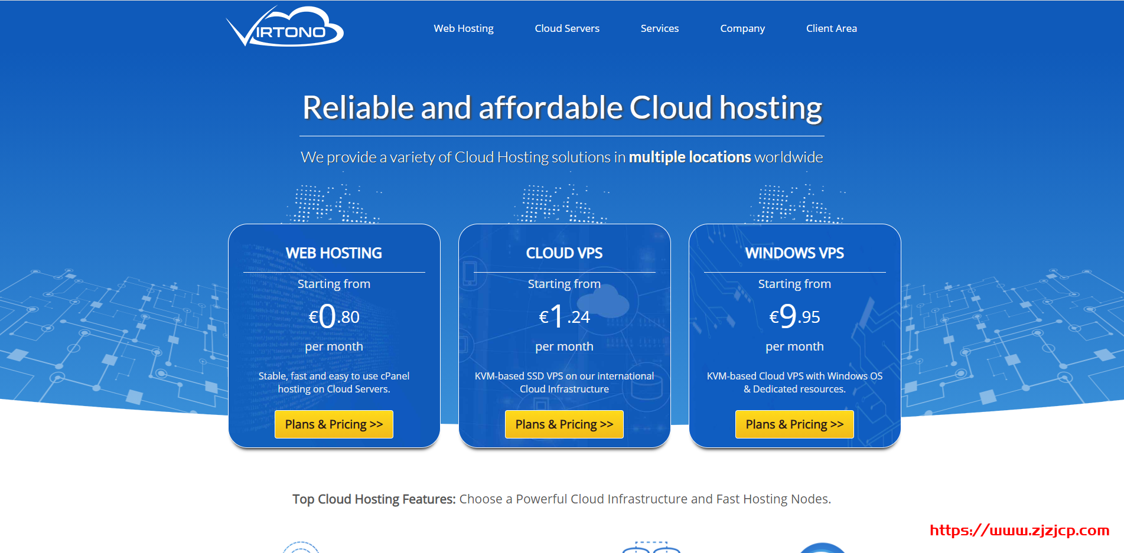Click the €9.95 Windows VPS price
Screen dimensions: 1124x553
pos(794,316)
